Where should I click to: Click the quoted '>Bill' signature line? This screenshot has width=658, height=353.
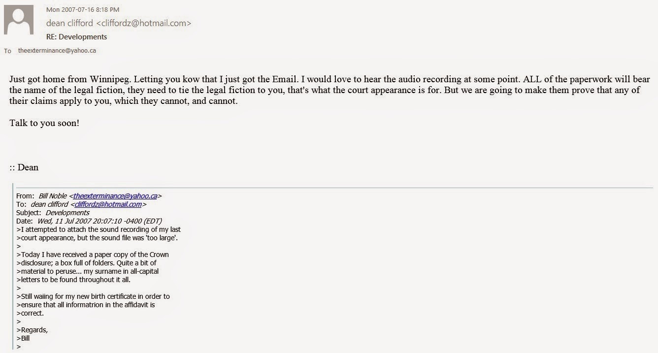pyautogui.click(x=23, y=338)
